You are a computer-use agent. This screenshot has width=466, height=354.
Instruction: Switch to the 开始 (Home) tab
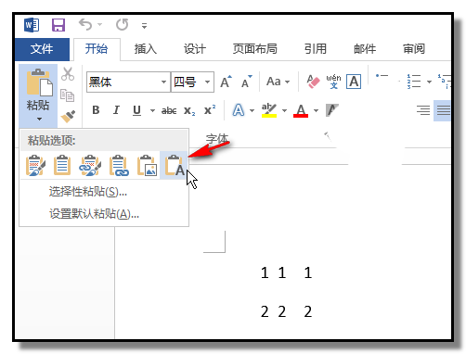point(97,49)
